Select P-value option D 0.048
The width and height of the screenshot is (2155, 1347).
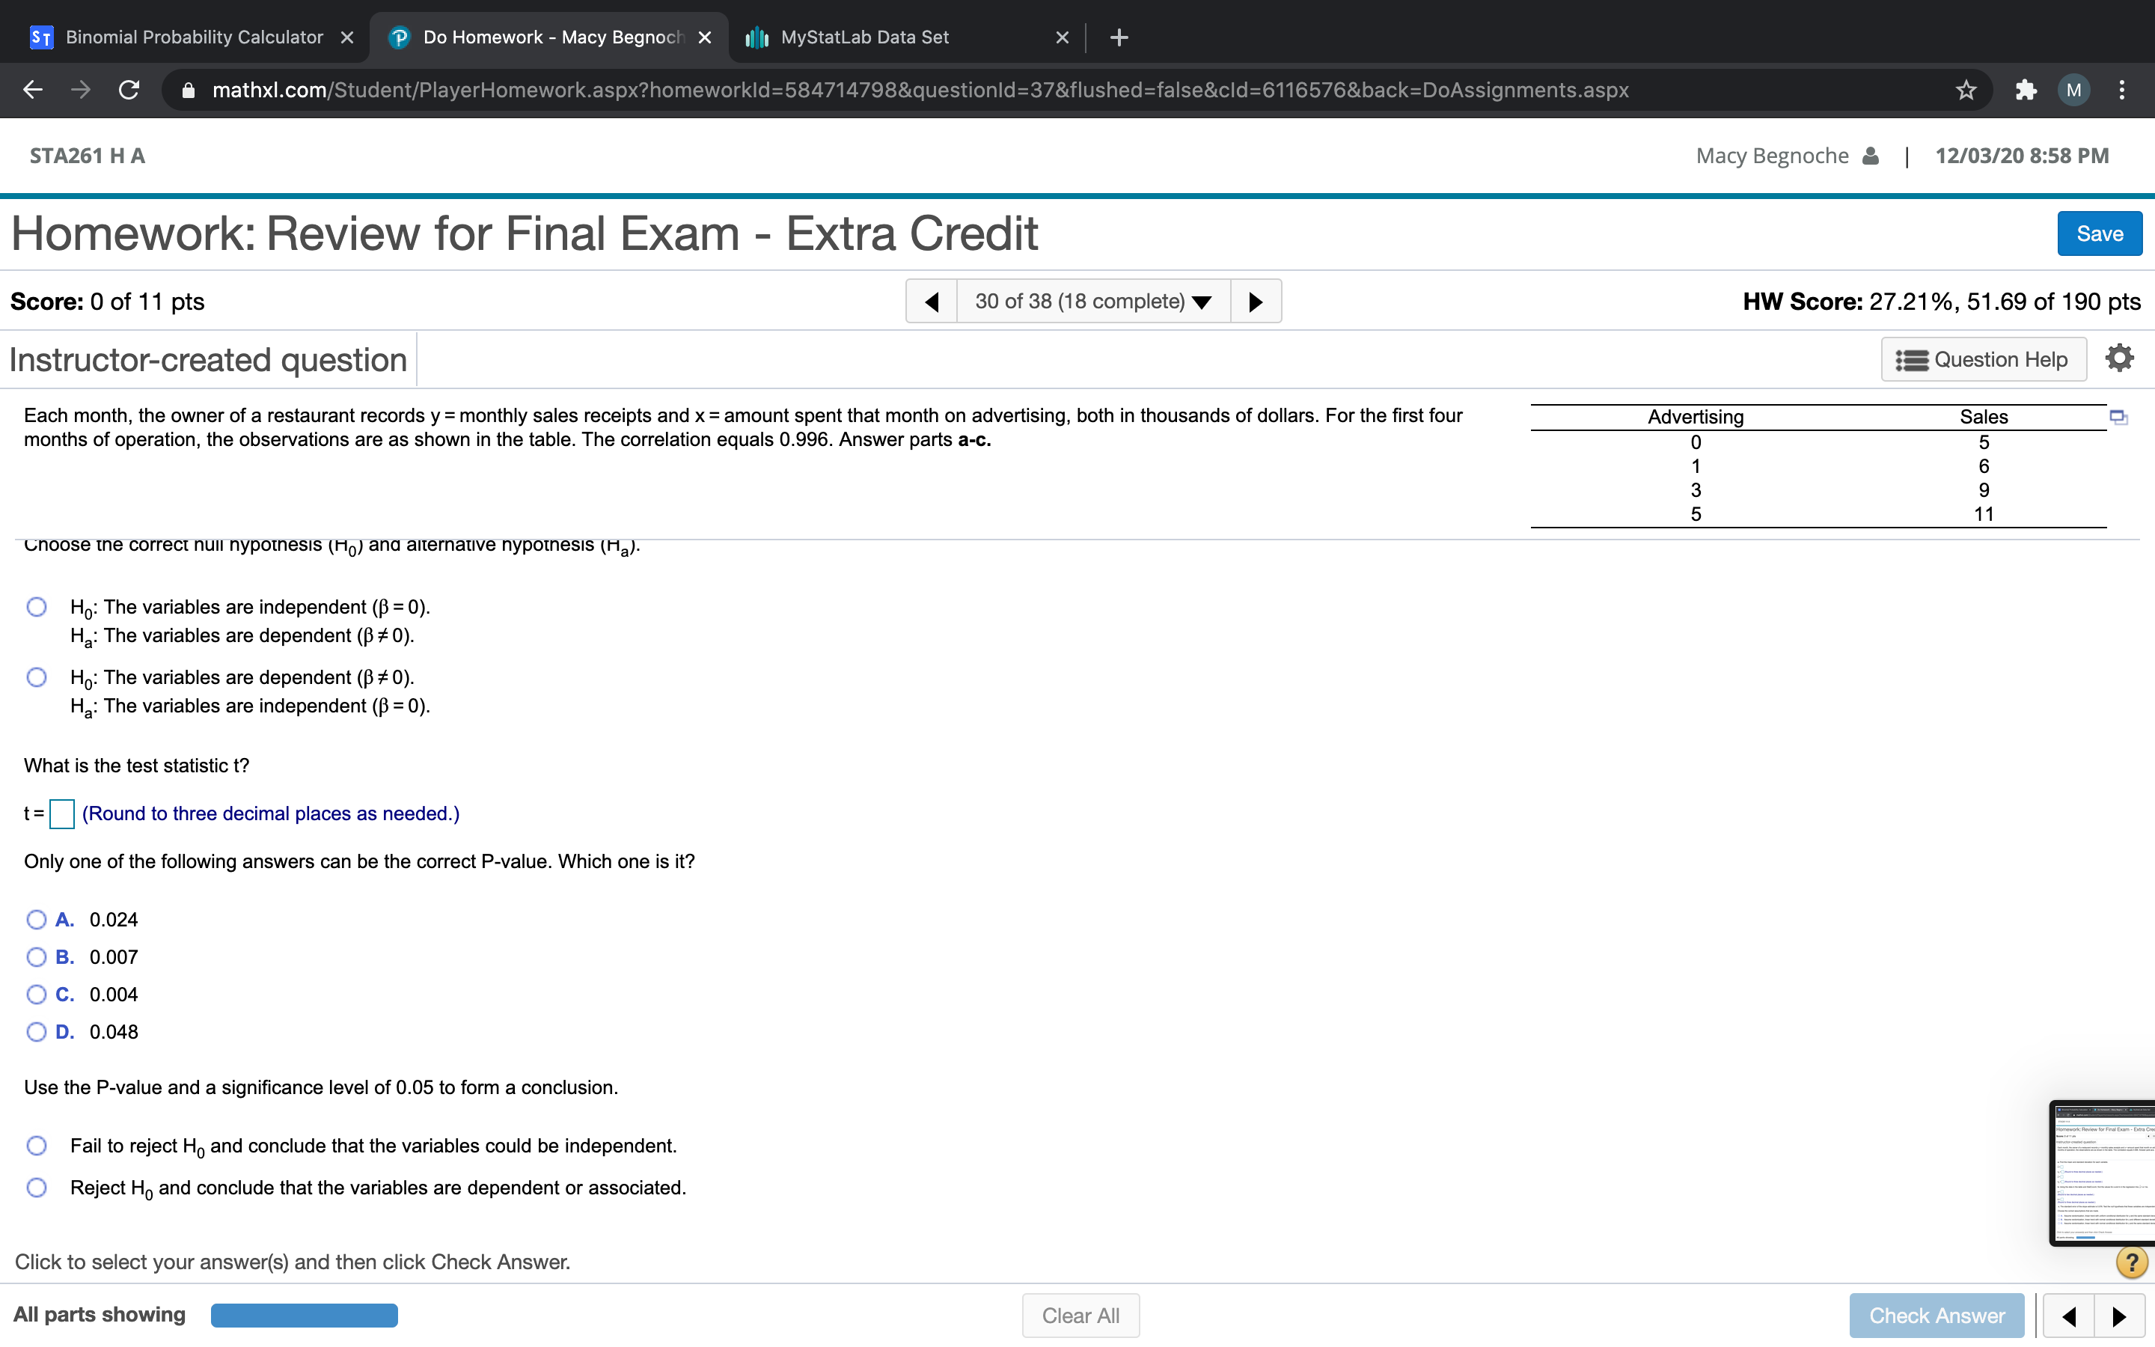[x=37, y=1032]
